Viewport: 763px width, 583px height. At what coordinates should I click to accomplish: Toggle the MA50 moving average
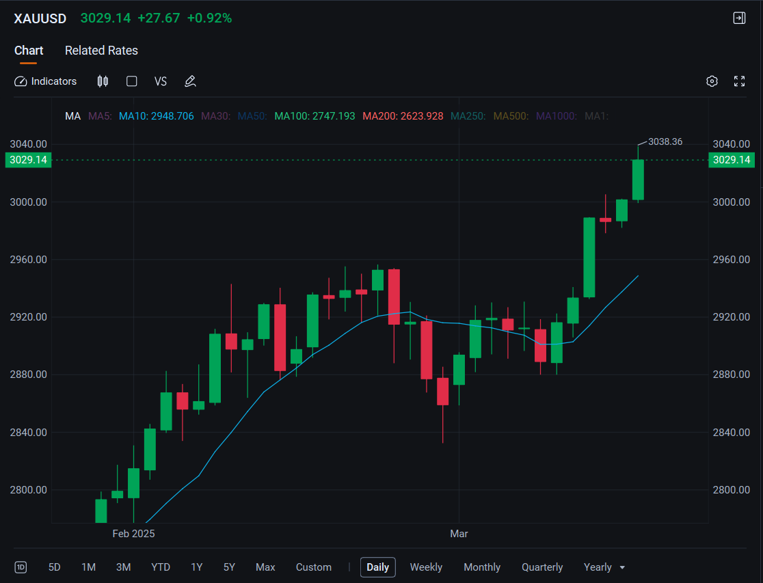coord(252,116)
